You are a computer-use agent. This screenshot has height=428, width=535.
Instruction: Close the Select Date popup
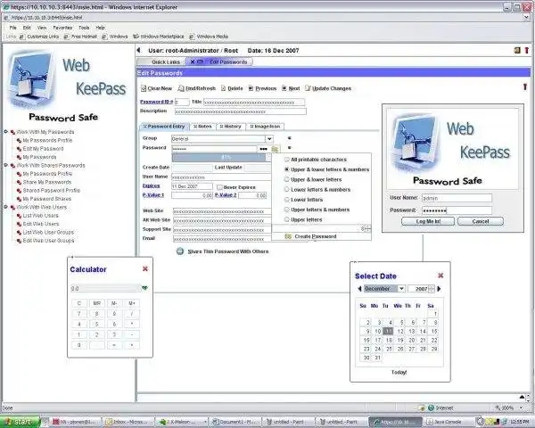(x=440, y=276)
